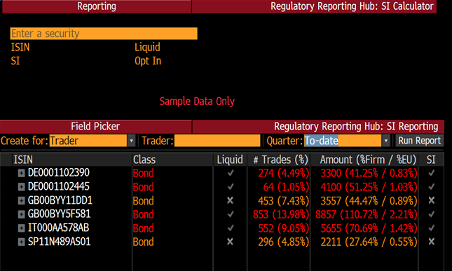Open the Create for Trader dropdown arrow
Viewport: 452px width, 271px height.
pyautogui.click(x=131, y=141)
